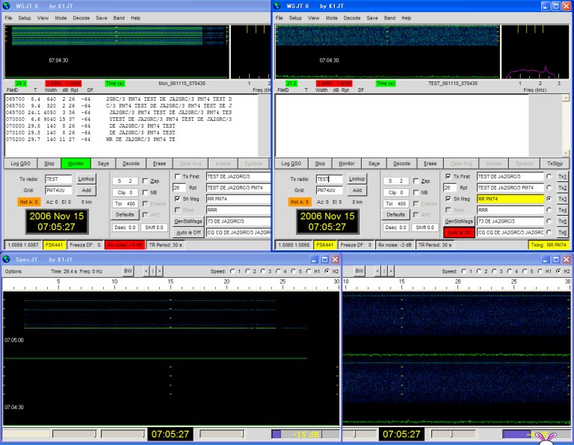The width and height of the screenshot is (574, 445).
Task: Click Erase button in right WSJT window
Action: [x=430, y=164]
